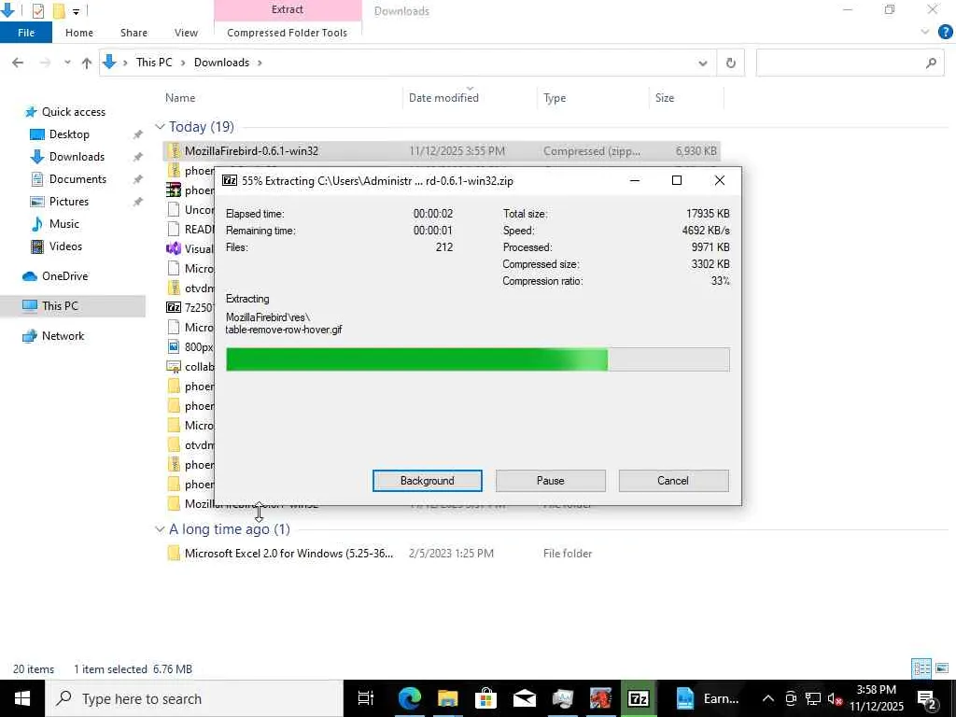Select the pink Extract contextual tab
This screenshot has height=717, width=956.
click(x=288, y=9)
